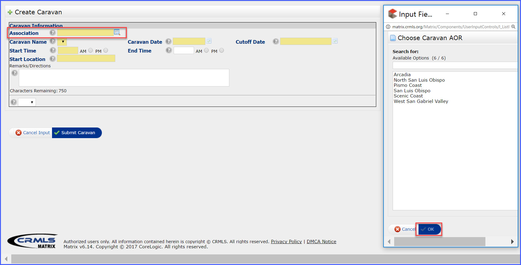Click the help icon beside Start Location
This screenshot has width=521, height=265.
[x=53, y=59]
